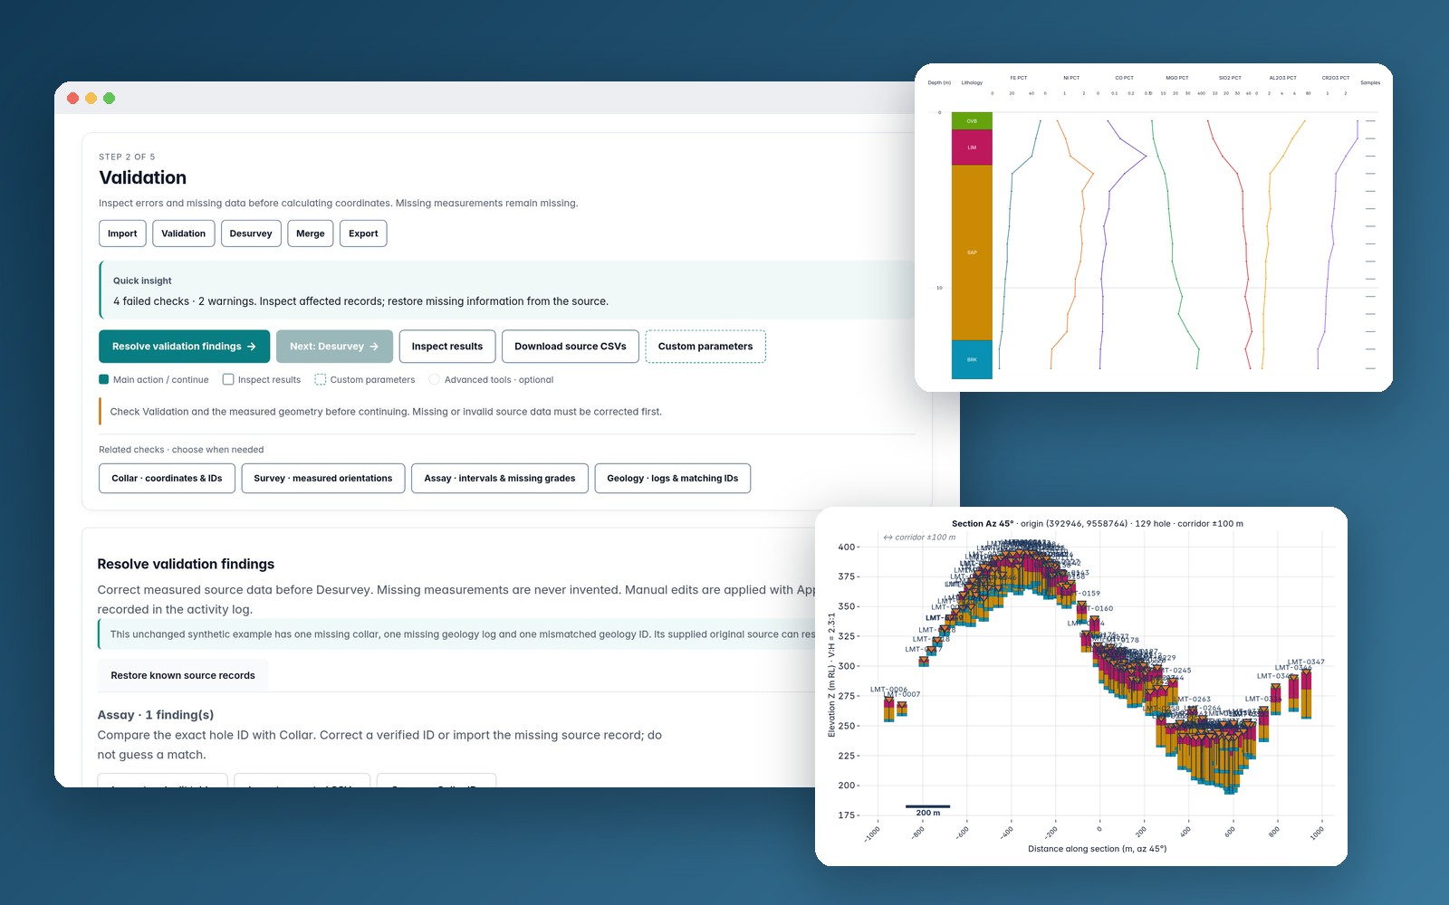Open Survey measured orientations check
Image resolution: width=1449 pixels, height=905 pixels.
[323, 479]
